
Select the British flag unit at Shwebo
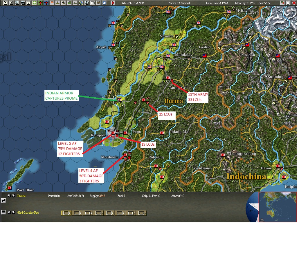tap(174, 45)
